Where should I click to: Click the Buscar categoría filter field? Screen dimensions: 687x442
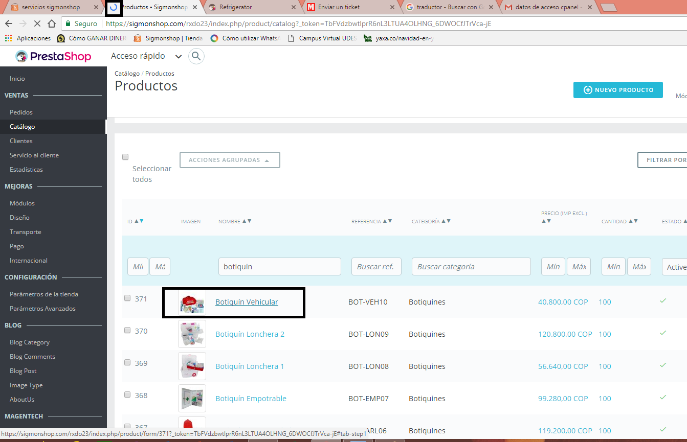(471, 267)
